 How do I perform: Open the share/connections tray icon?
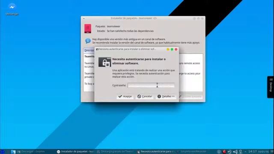pyautogui.click(x=229, y=152)
